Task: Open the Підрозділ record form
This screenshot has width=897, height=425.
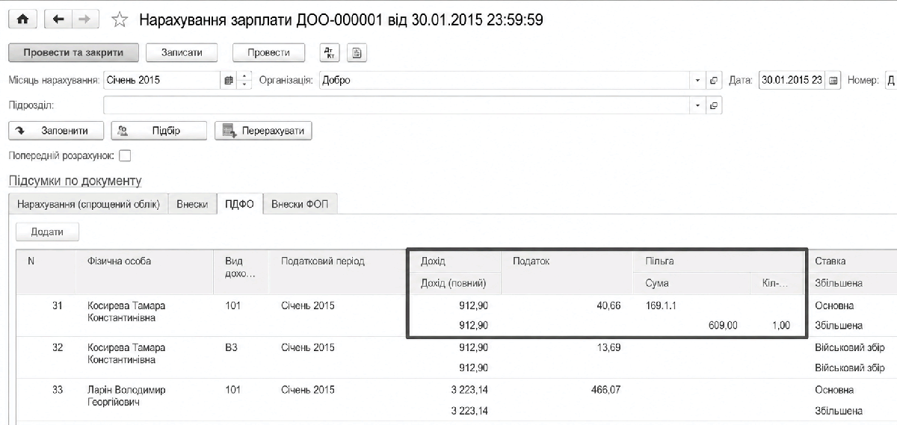Action: tap(714, 105)
